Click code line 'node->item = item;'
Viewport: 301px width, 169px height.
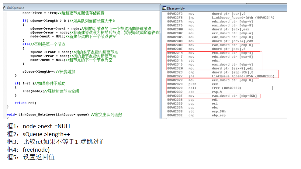pos(64,13)
